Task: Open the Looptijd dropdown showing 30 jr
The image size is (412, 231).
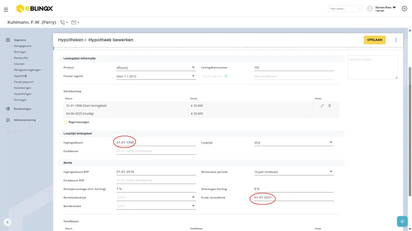Action: [294, 142]
